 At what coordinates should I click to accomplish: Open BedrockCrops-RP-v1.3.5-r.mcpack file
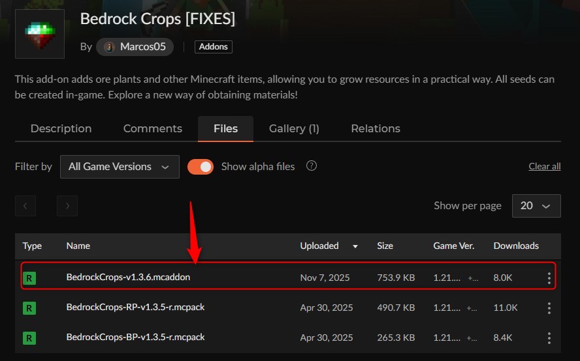(135, 307)
